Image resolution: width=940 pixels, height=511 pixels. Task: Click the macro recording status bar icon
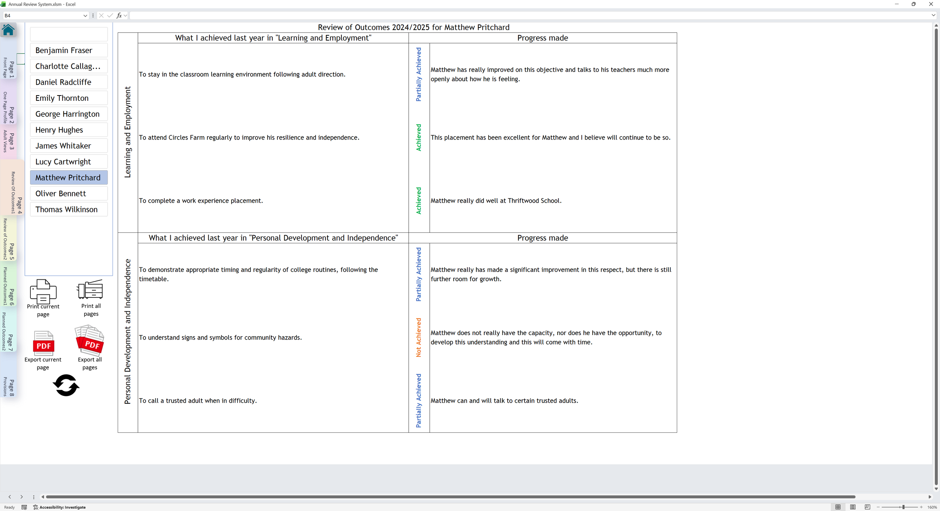point(24,507)
